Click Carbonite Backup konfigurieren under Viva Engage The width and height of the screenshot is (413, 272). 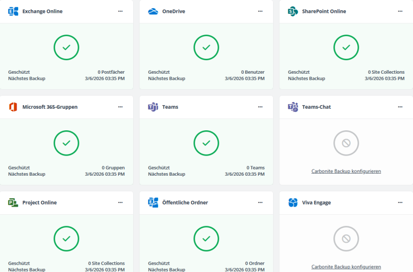pyautogui.click(x=346, y=267)
